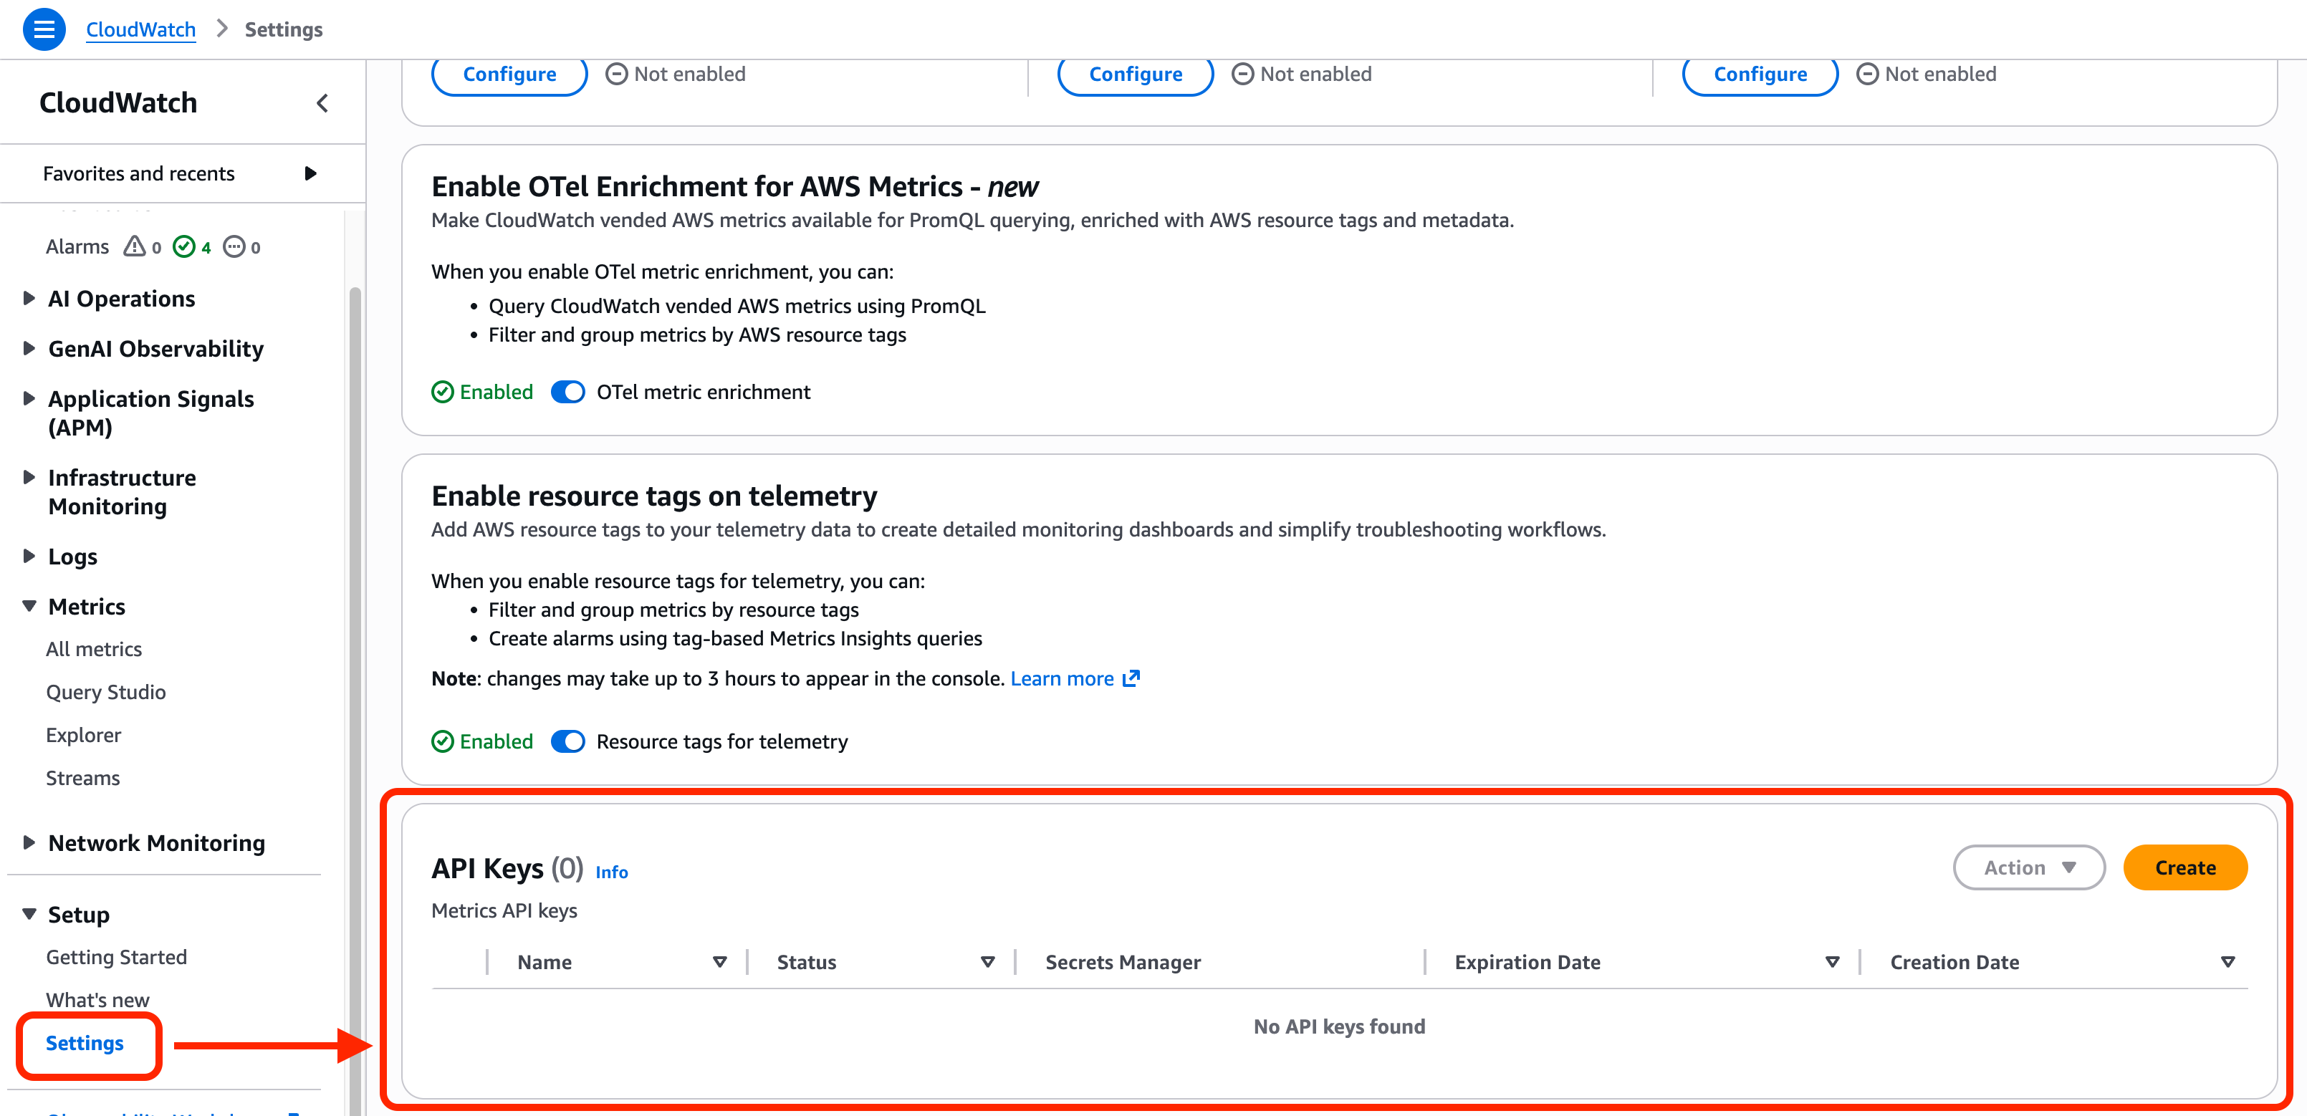
Task: Expand Infrastructure Monitoring section
Action: click(29, 476)
